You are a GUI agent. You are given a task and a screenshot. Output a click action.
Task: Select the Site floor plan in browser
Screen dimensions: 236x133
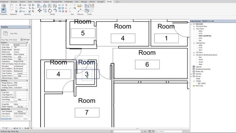(200, 41)
